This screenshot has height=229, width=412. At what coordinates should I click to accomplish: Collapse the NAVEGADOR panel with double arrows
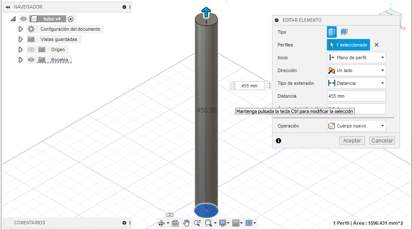pyautogui.click(x=8, y=7)
